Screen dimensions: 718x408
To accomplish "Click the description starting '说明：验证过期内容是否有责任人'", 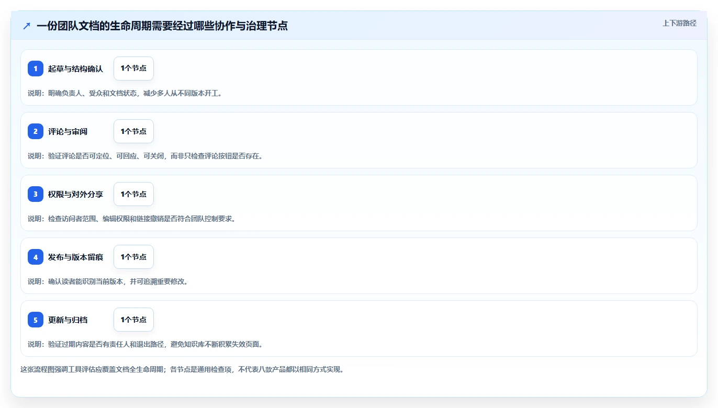I will point(145,344).
